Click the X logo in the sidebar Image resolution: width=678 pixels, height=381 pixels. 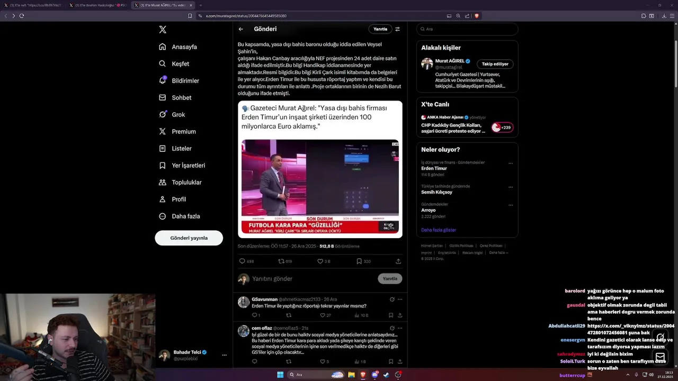tap(163, 30)
